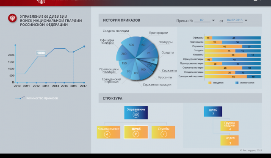Click the 200 Офицеры полиции pie slice
The image size is (271, 158).
click(x=124, y=54)
